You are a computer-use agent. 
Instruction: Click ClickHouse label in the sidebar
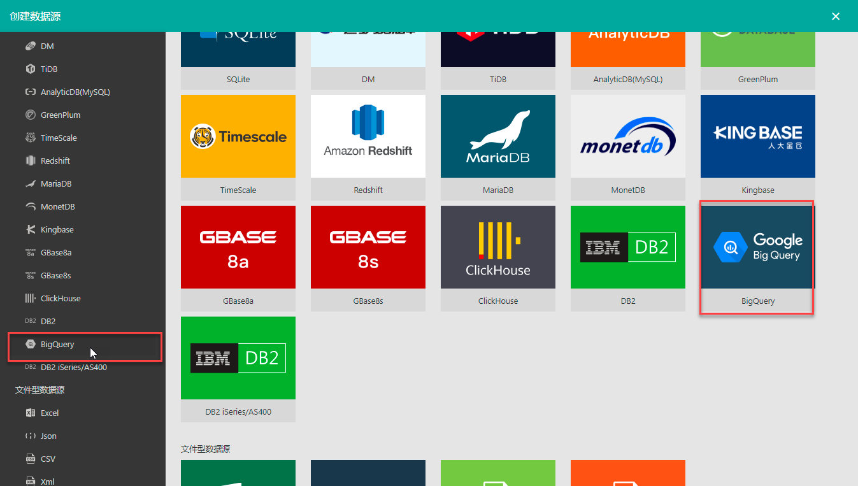tap(61, 299)
